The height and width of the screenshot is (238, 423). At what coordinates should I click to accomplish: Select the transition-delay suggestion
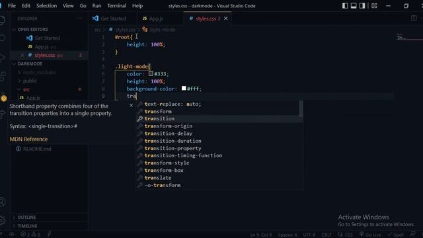219,134
